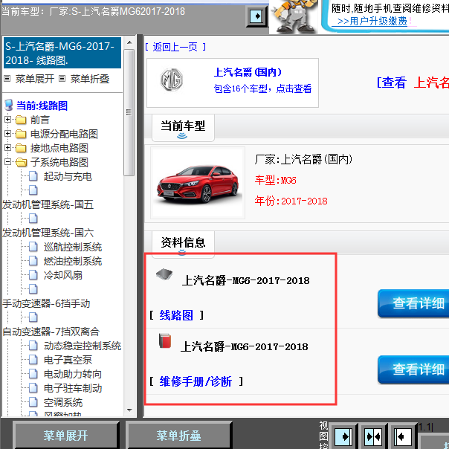449x449 pixels.
Task: Open the 动态稳定控制系统 document
Action: tap(83, 346)
